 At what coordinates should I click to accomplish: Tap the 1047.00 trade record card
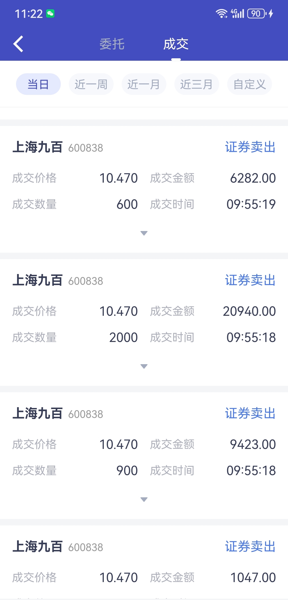click(144, 563)
